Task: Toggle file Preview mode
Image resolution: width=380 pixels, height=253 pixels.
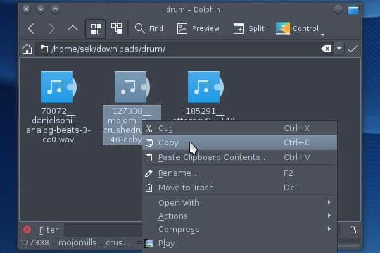Action: pyautogui.click(x=198, y=28)
